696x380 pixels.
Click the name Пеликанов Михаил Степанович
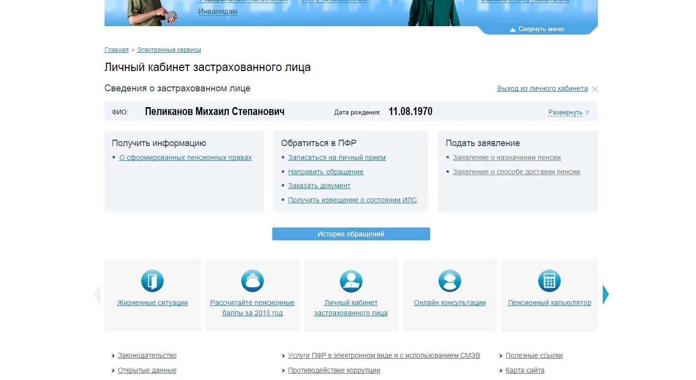215,112
